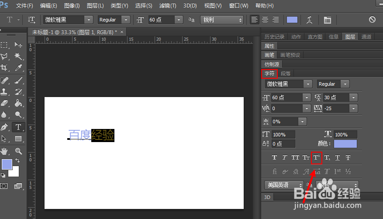
Task: Select the Brush tool
Action: coord(18,80)
